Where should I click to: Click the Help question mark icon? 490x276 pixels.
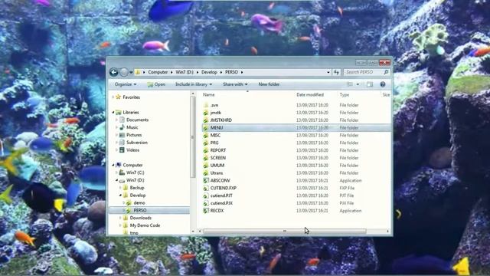pyautogui.click(x=383, y=84)
